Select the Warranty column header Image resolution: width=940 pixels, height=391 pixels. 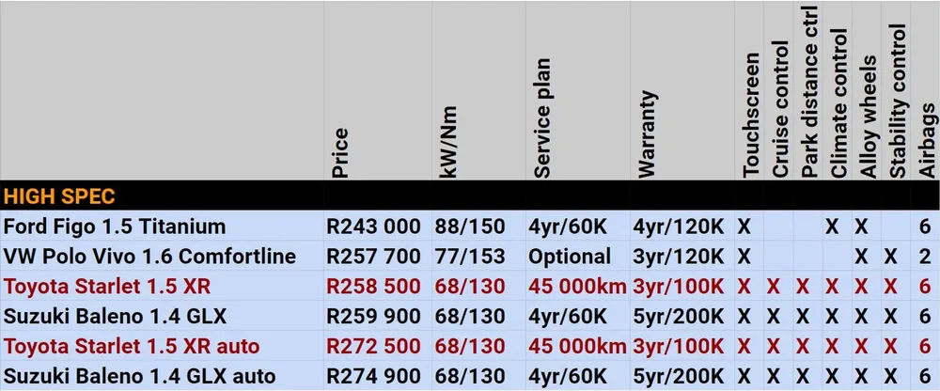coord(648,133)
